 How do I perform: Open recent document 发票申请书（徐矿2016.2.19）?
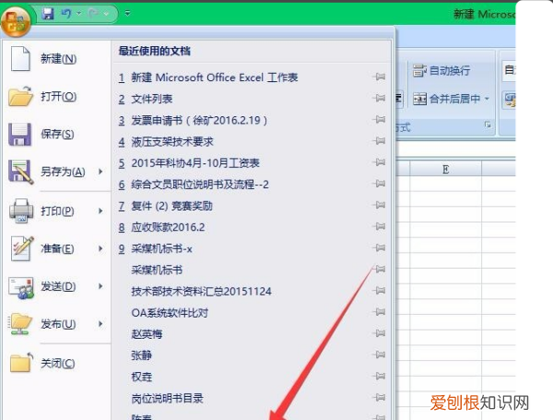199,120
